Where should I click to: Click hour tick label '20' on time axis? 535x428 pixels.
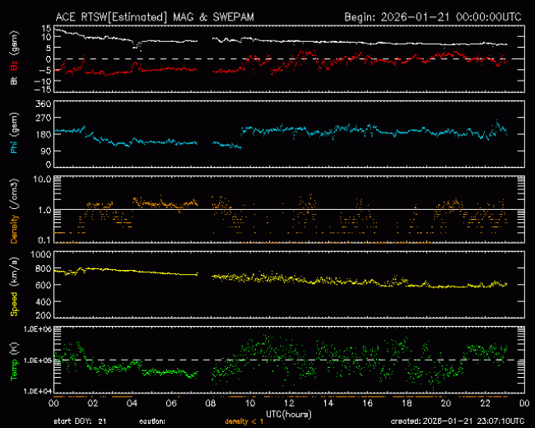click(446, 403)
